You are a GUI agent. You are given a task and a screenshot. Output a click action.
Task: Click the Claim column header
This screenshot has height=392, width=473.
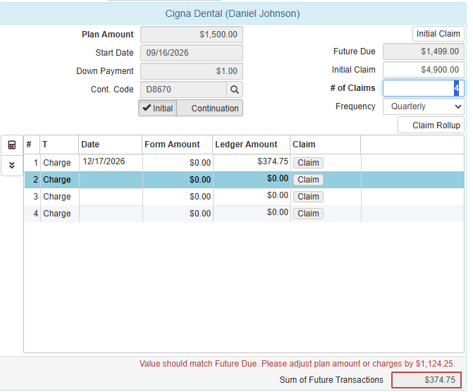click(326, 145)
